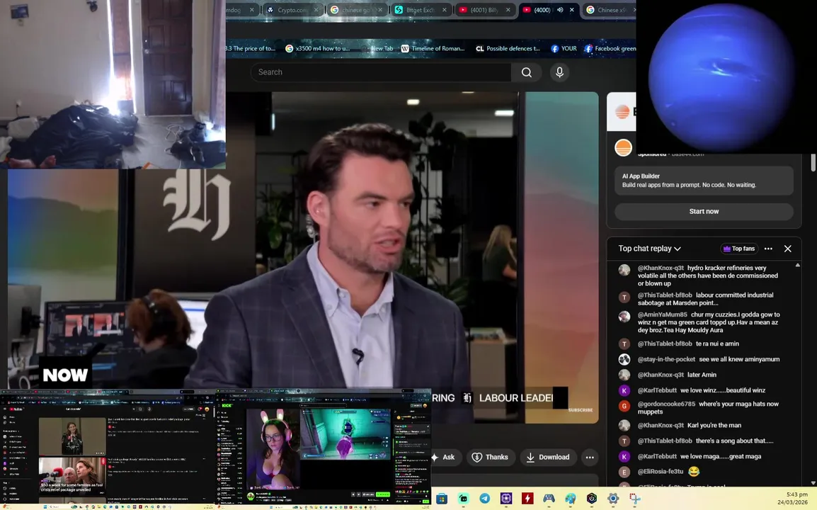Open the hexagon-logo taskbar app
This screenshot has height=510, width=817.
click(x=591, y=499)
